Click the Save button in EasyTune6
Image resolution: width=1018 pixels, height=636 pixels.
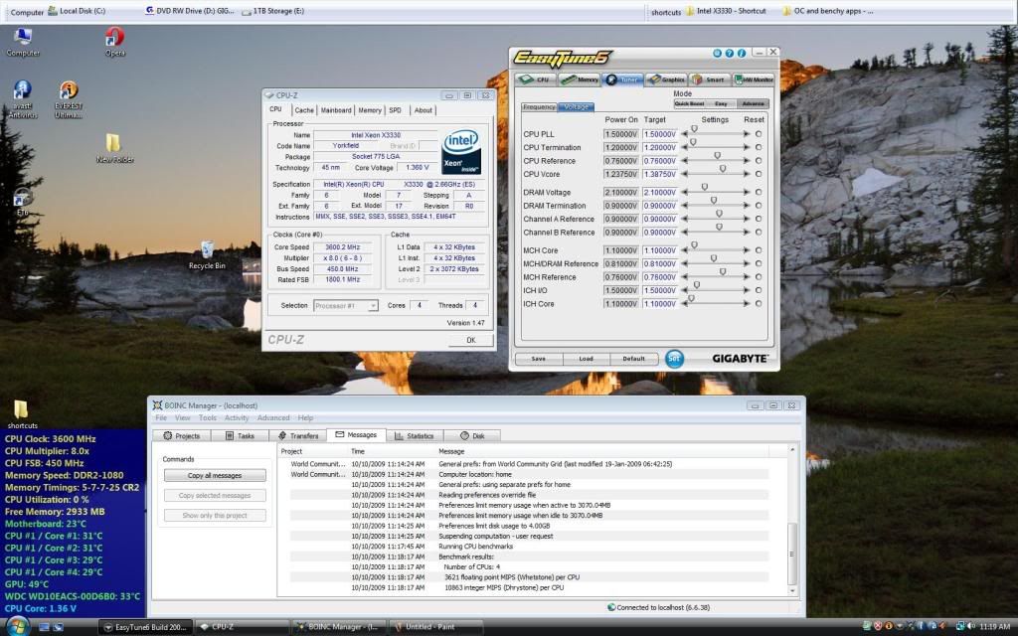(x=538, y=359)
